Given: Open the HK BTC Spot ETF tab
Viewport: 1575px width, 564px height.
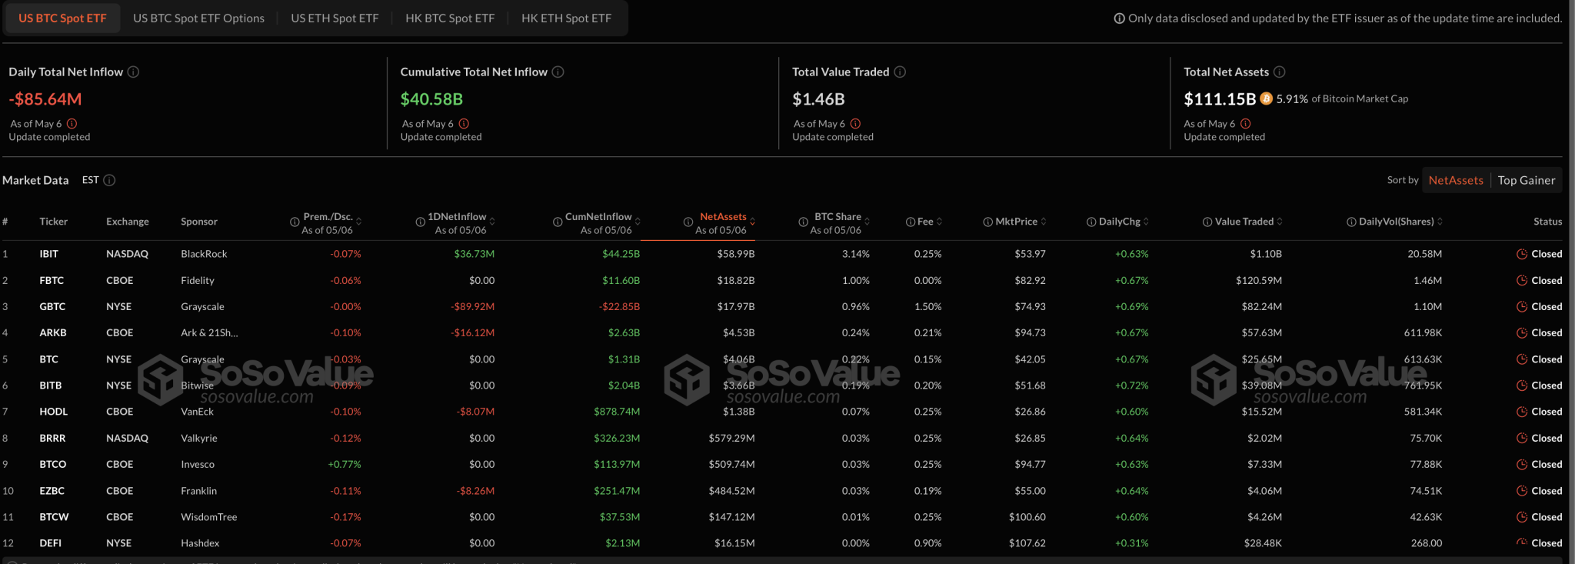Looking at the screenshot, I should click(x=450, y=18).
